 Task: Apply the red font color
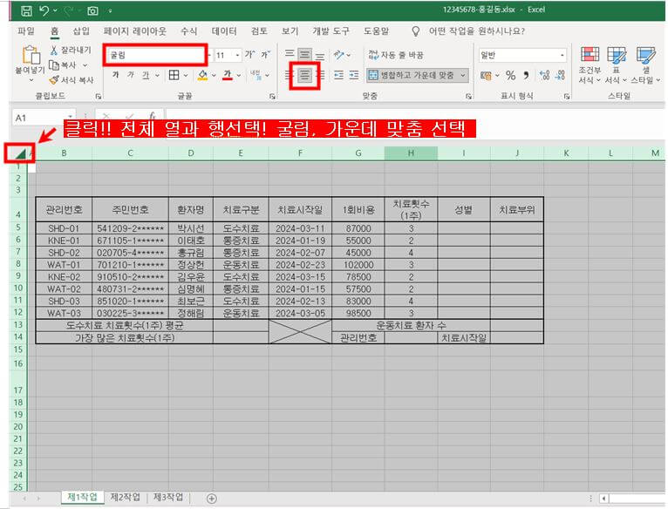pos(228,76)
